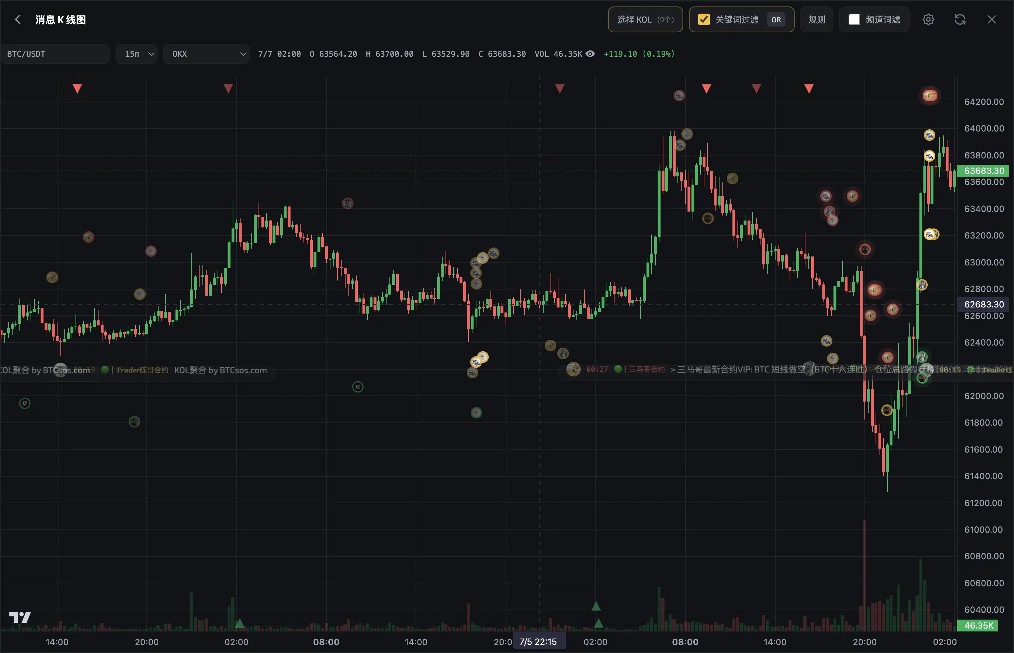Click the green KOL avatar below 08:00 candle dip
The width and height of the screenshot is (1014, 653).
358,387
